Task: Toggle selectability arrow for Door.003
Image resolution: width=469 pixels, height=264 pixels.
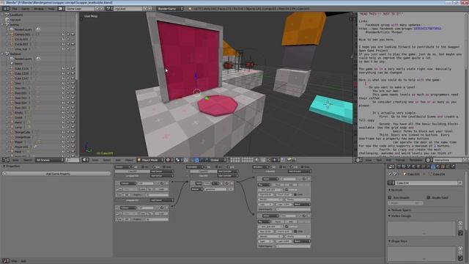Action: click(x=68, y=98)
